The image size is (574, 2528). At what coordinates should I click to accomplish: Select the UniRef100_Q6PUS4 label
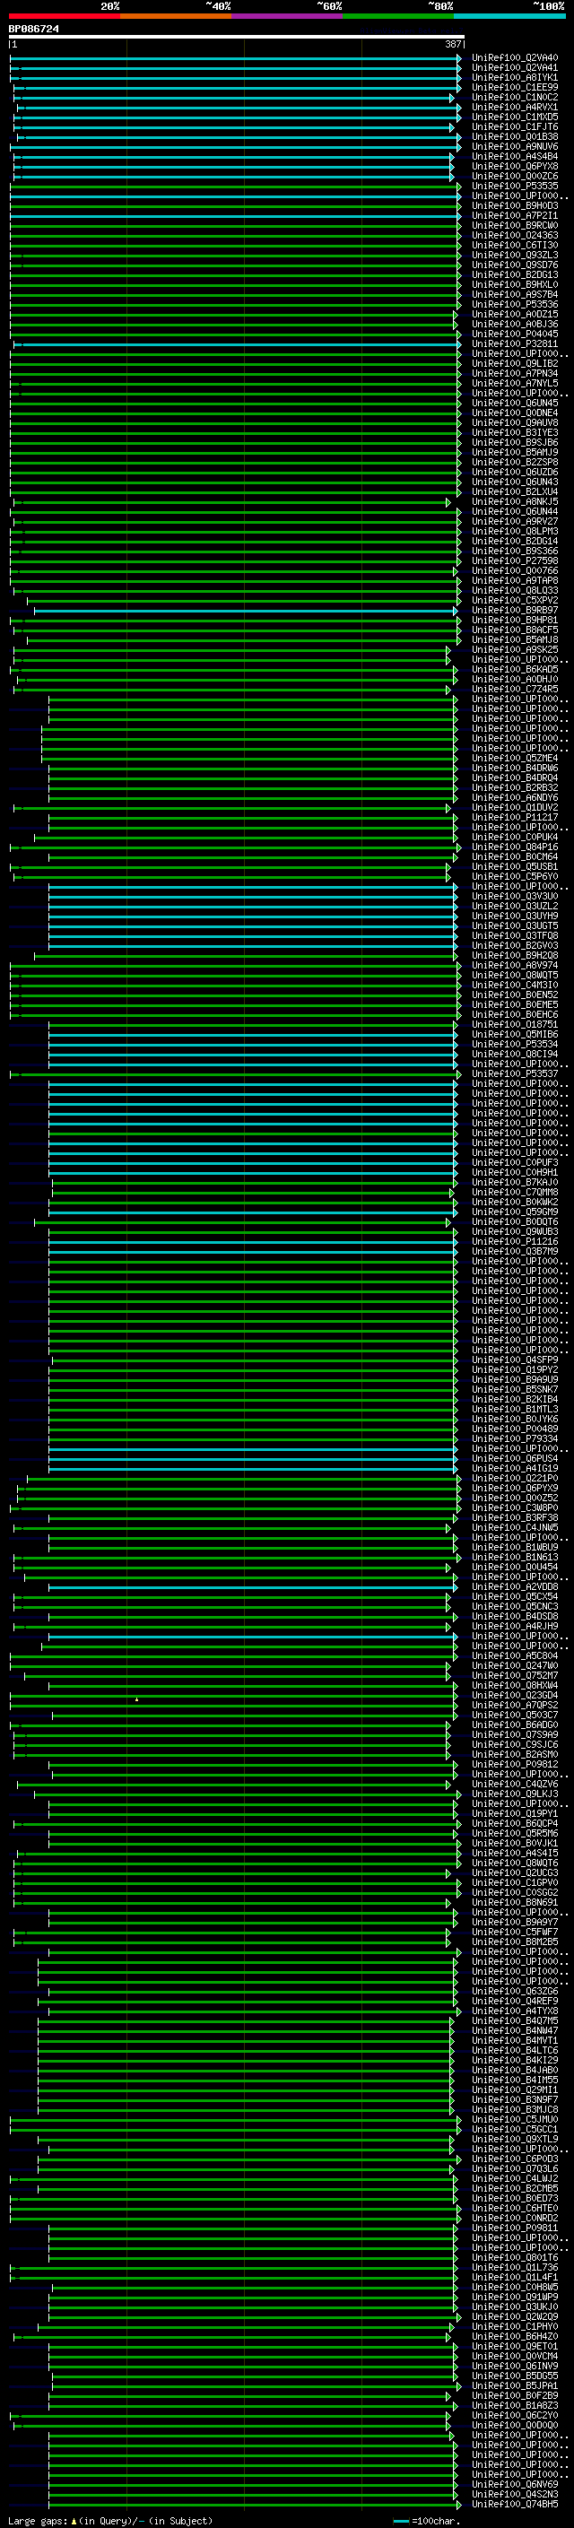click(x=514, y=1458)
